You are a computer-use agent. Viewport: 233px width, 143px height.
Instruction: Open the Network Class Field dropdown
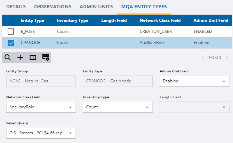(x=70, y=107)
